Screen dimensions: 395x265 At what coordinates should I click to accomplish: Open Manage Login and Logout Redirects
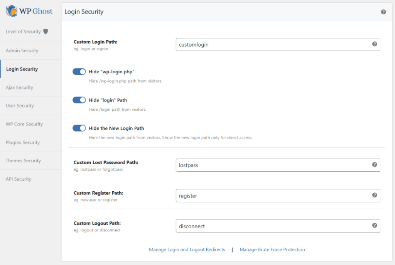point(187,250)
